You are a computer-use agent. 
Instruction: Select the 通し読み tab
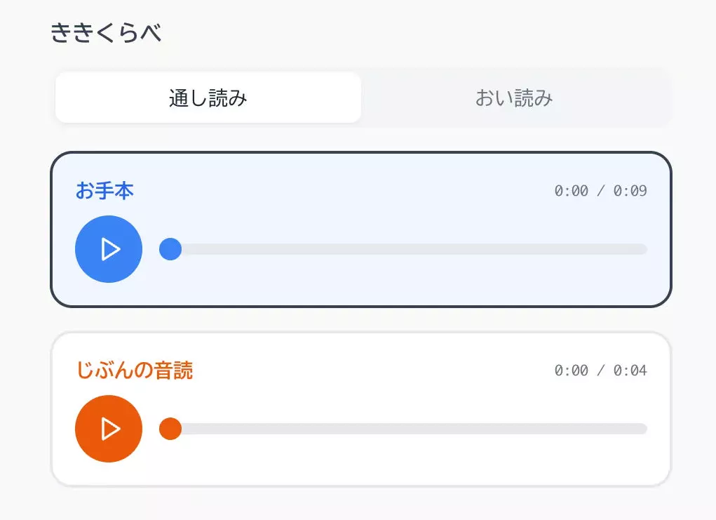(208, 98)
